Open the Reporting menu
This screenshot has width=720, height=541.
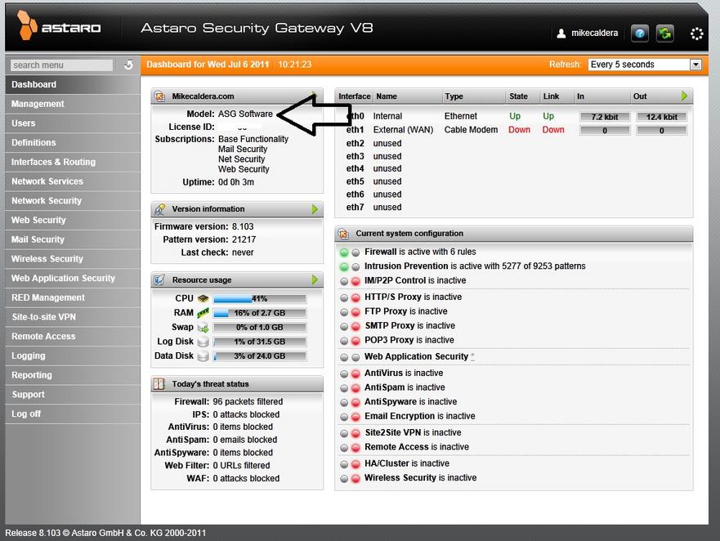(x=73, y=375)
